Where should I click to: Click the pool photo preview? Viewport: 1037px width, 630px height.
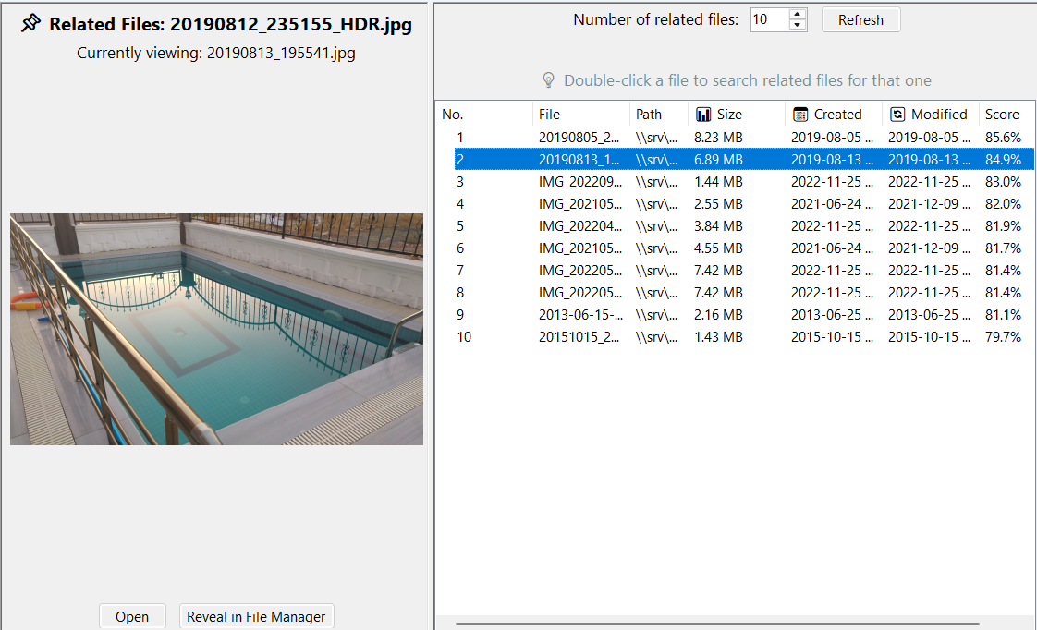216,329
